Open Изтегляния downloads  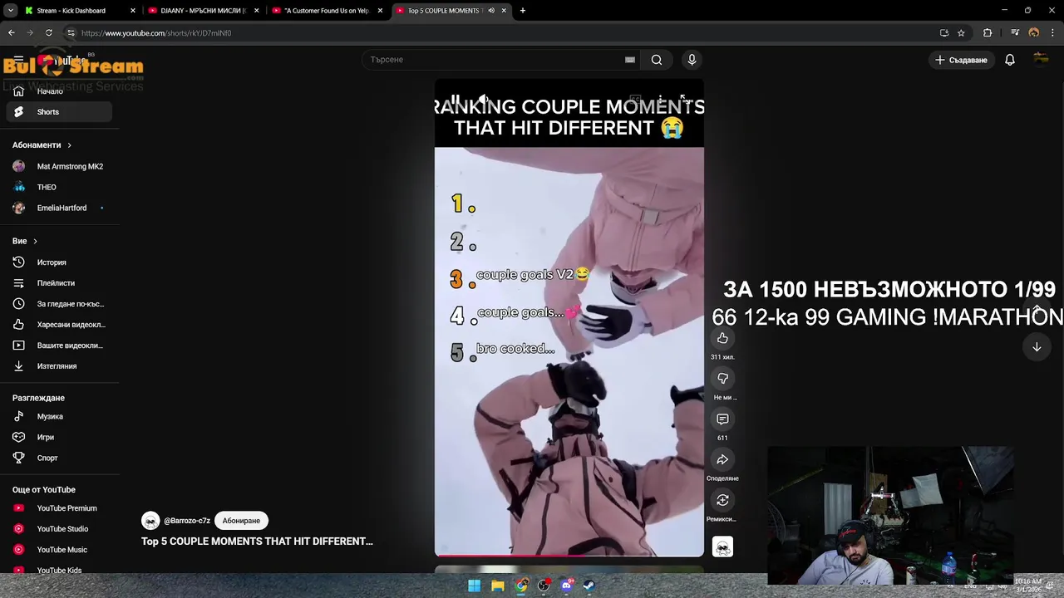coord(59,366)
